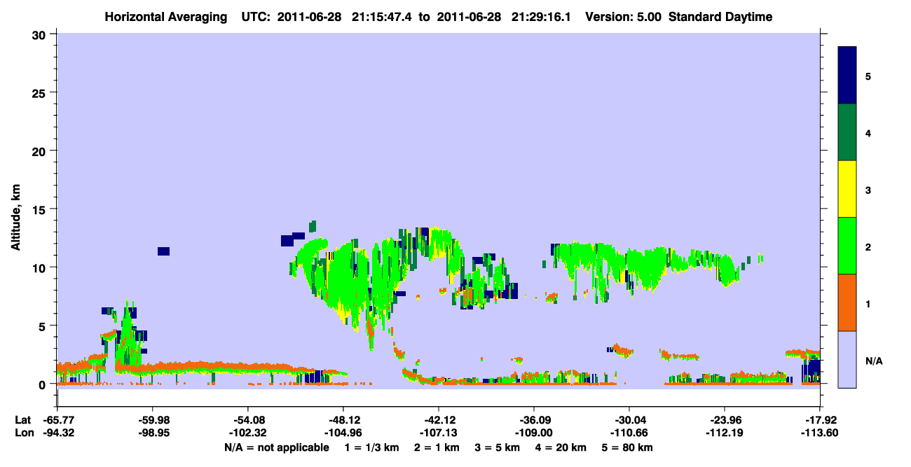This screenshot has height=467, width=911.
Task: Click the longitude value -112.19
Action: click(x=725, y=433)
